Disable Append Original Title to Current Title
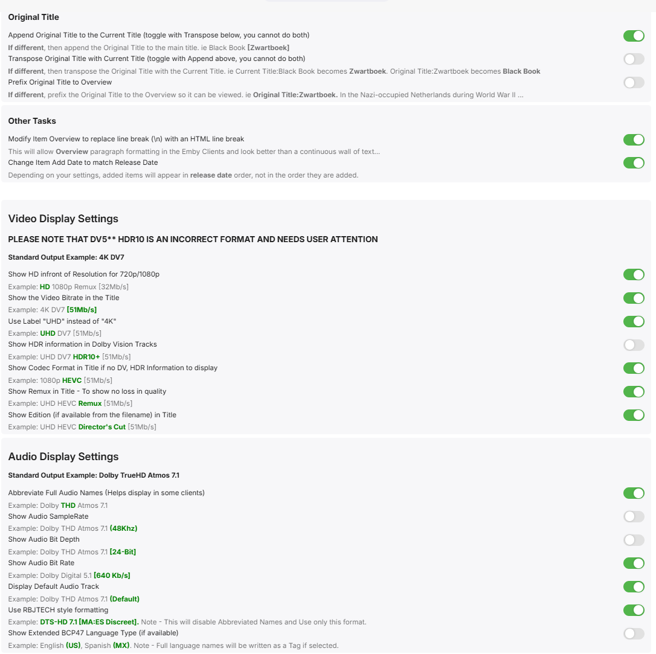 (634, 36)
